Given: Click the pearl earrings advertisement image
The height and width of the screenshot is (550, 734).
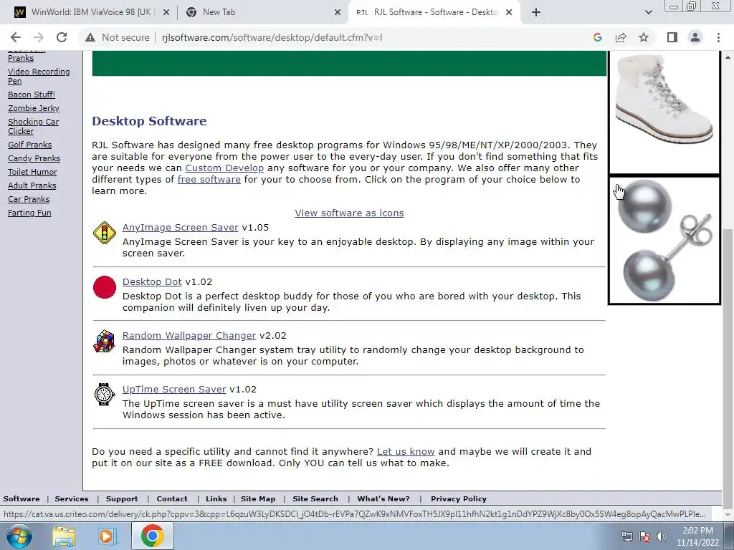Looking at the screenshot, I should pyautogui.click(x=664, y=241).
